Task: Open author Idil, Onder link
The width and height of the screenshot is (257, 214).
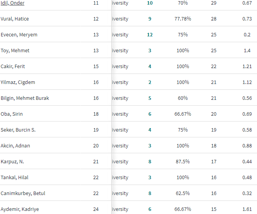Action: (x=13, y=3)
